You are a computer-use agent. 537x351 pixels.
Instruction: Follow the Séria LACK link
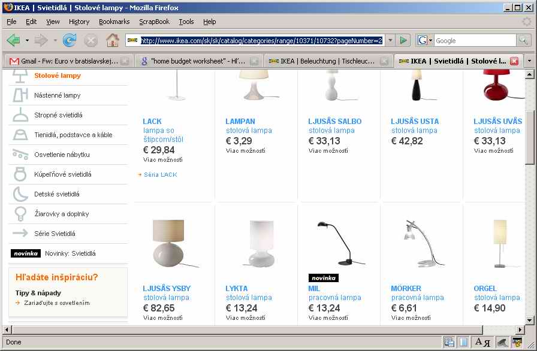click(161, 175)
